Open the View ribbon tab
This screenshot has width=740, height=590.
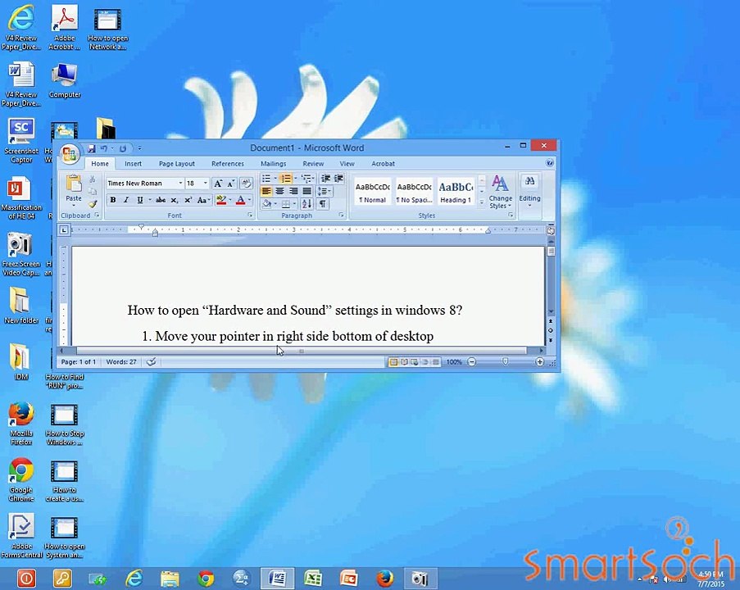[347, 163]
